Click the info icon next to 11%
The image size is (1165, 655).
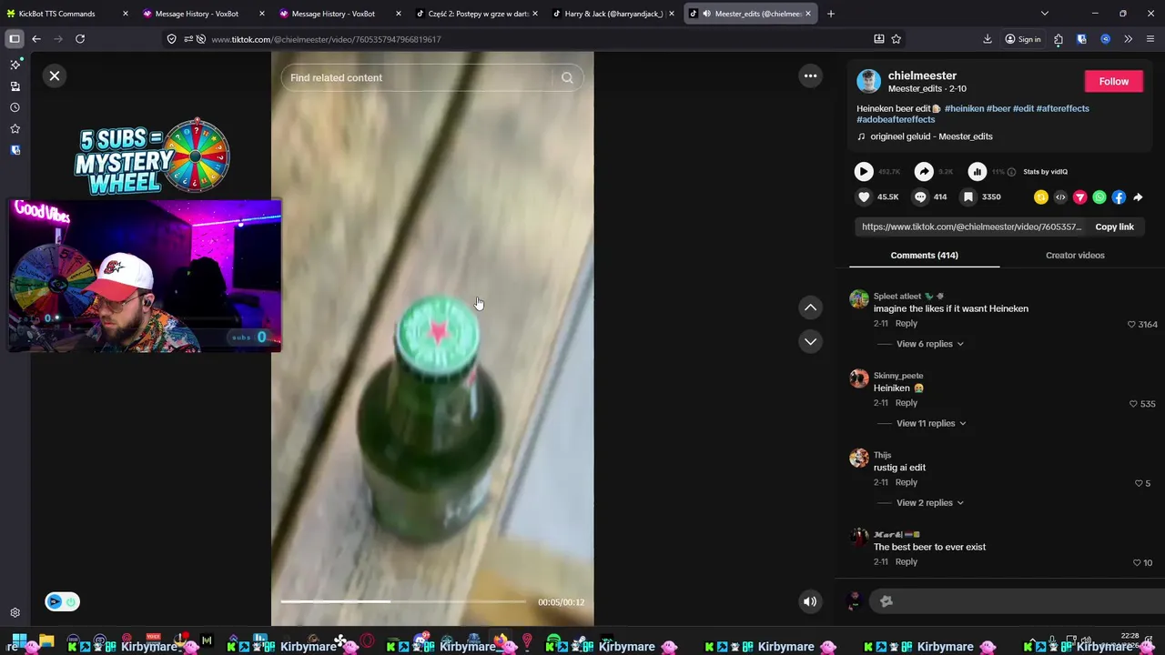pyautogui.click(x=1011, y=172)
